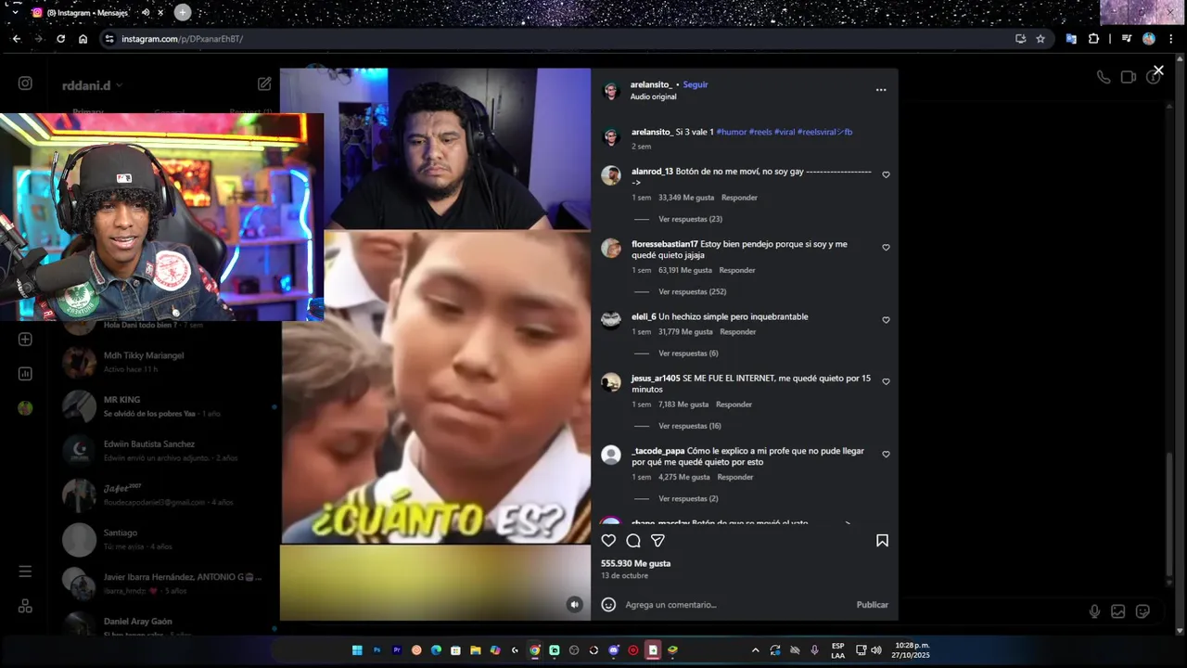
Task: Save the post with the bookmark icon
Action: point(882,541)
